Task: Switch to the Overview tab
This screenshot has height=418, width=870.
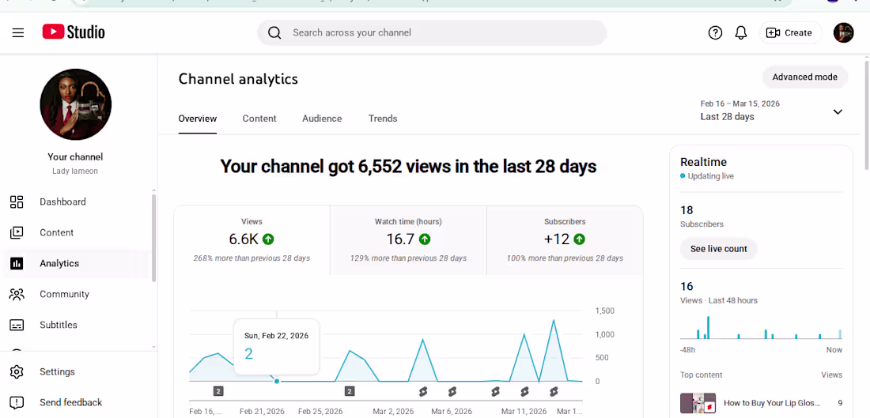Action: click(198, 118)
